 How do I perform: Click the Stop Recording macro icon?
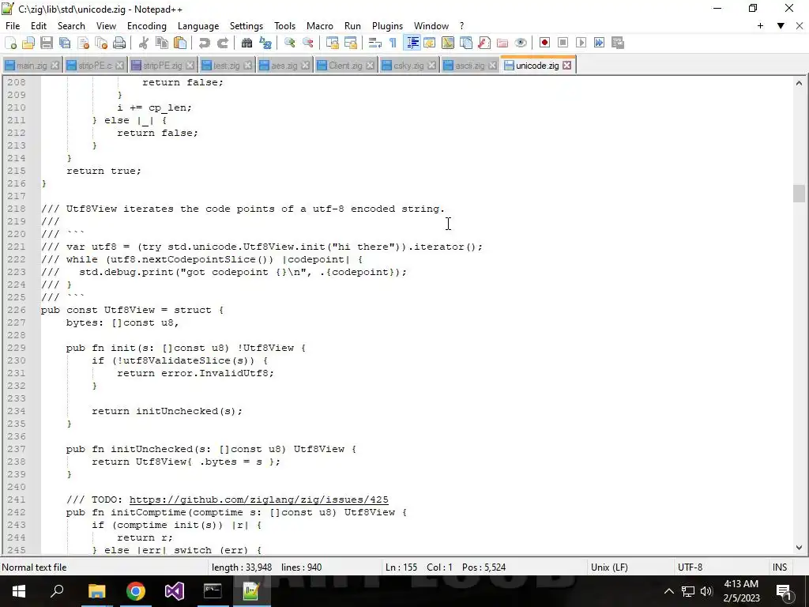click(563, 43)
